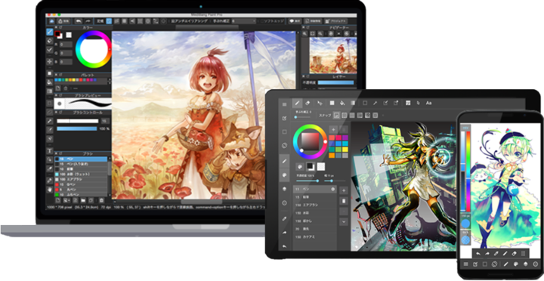Image resolution: width=544 pixels, height=281 pixels.
Task: Open pen brush settings gear on tablet
Action: point(333,190)
